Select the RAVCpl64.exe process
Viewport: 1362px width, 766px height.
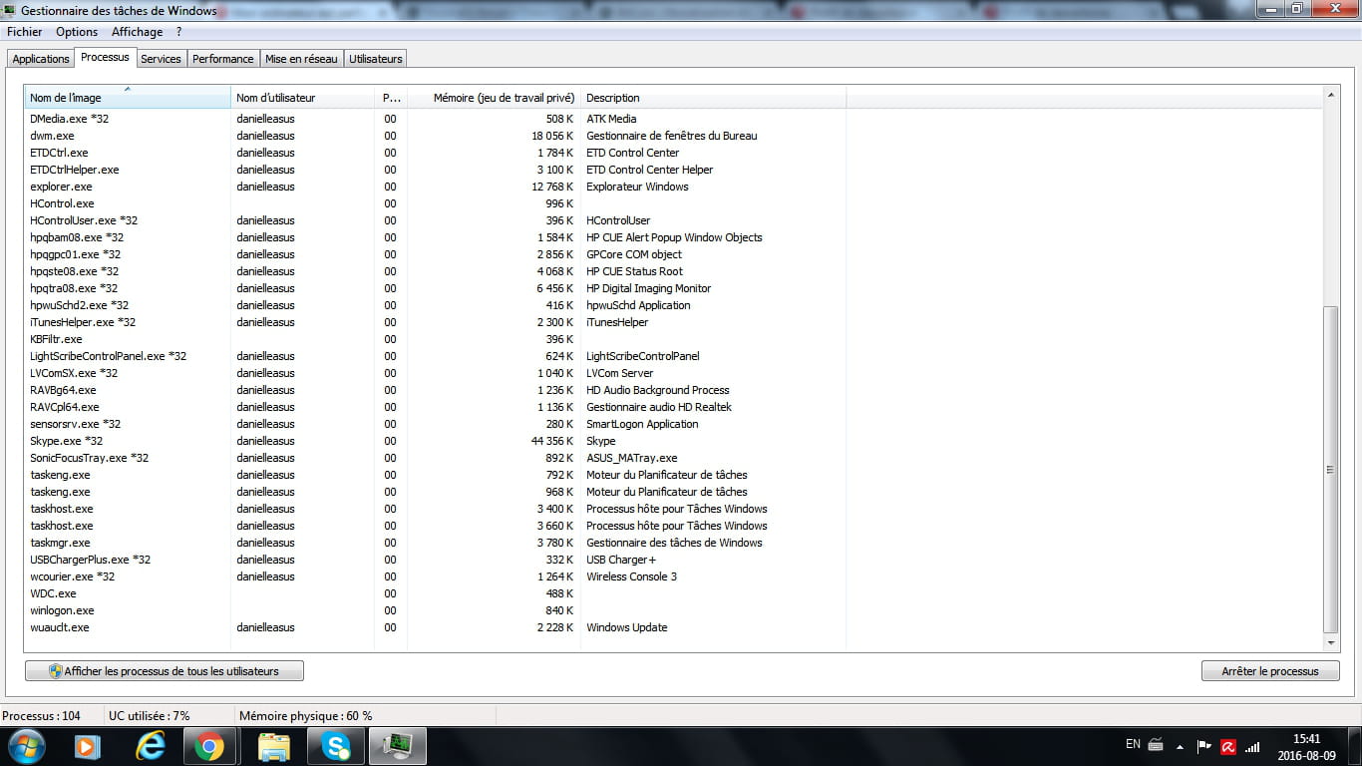(x=435, y=407)
